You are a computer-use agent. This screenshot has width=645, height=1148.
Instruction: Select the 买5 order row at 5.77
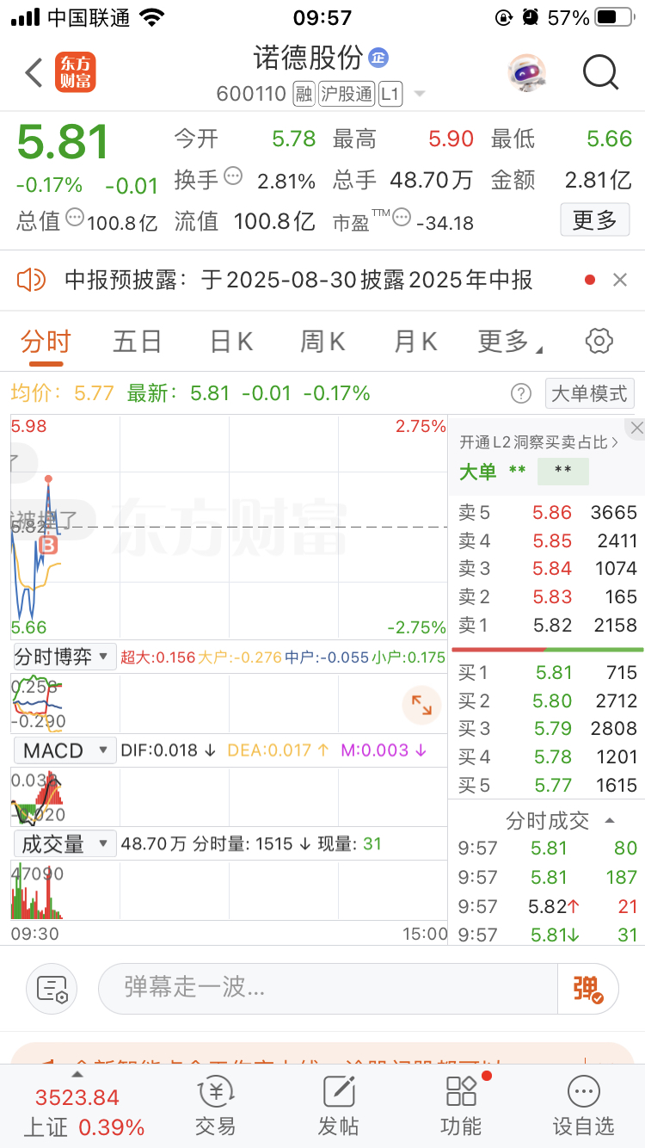pyautogui.click(x=547, y=785)
